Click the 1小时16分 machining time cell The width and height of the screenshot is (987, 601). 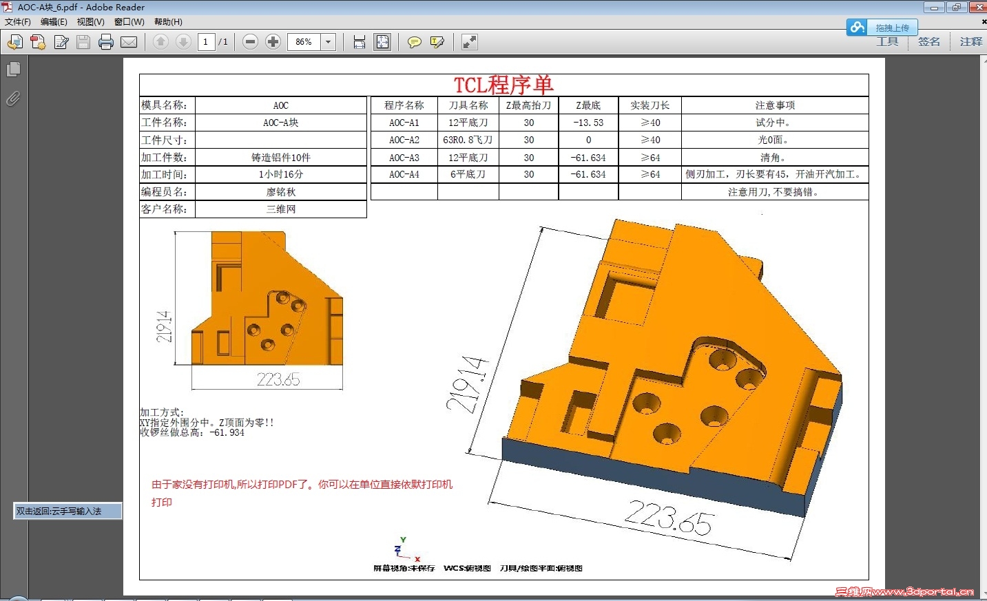click(281, 175)
